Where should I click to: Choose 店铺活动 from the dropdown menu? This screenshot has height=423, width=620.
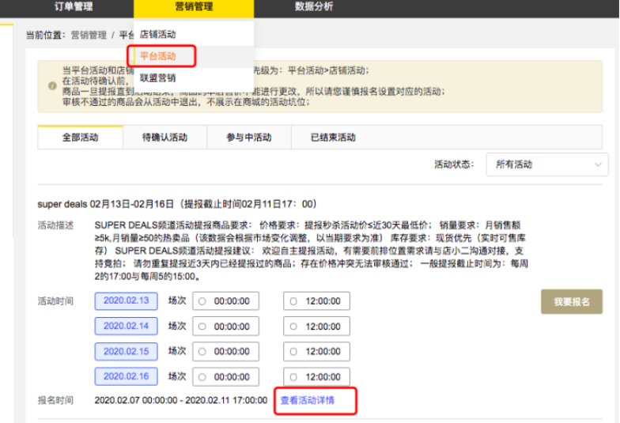click(194, 35)
